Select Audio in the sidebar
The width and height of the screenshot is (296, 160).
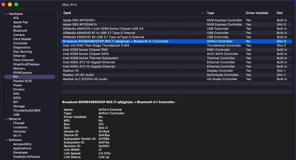pyautogui.click(x=17, y=26)
